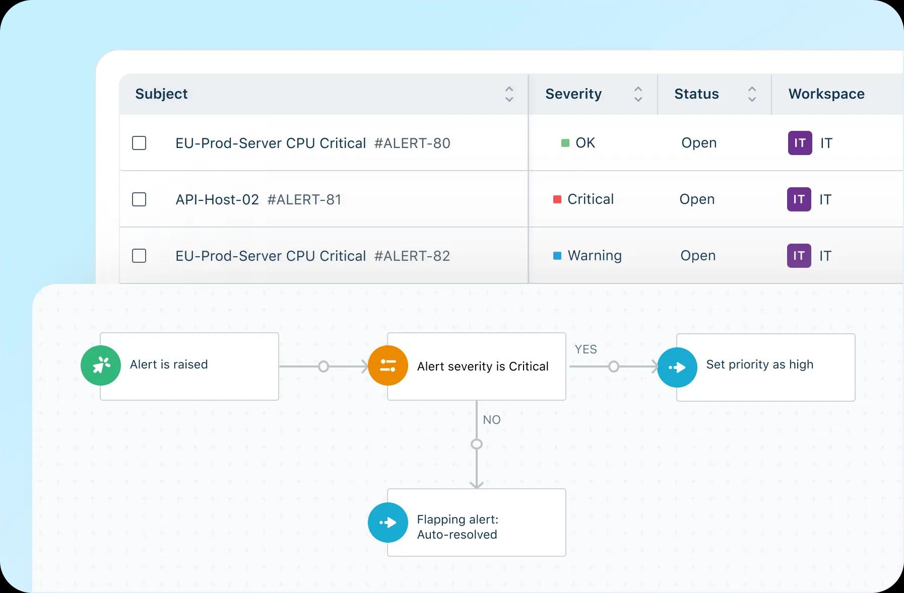Click IT workspace name in ALERT-81 row
This screenshot has width=904, height=593.
coord(825,199)
